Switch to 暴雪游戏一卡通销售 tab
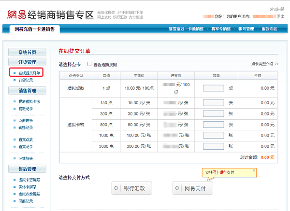Viewport: 290px width, 211px height. pos(186,29)
